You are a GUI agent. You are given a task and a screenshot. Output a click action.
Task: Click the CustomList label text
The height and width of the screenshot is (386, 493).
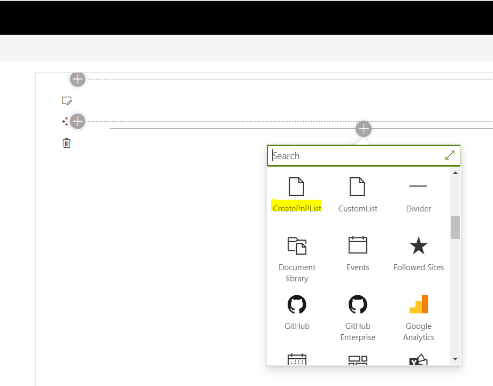coord(358,209)
